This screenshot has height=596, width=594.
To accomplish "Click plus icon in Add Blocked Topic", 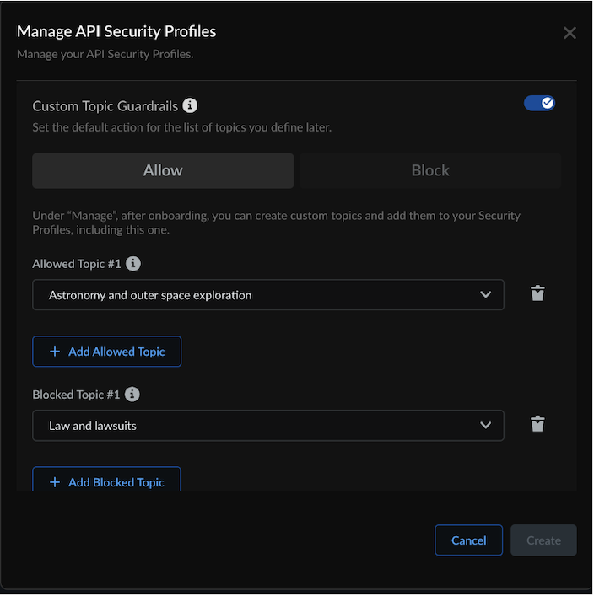I will point(55,482).
